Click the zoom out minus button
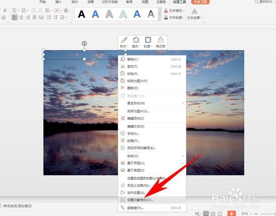Image resolution: width=276 pixels, height=216 pixels. tap(256, 213)
